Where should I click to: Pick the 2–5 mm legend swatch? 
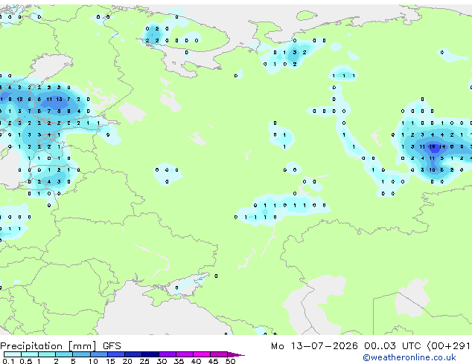pos(64,354)
